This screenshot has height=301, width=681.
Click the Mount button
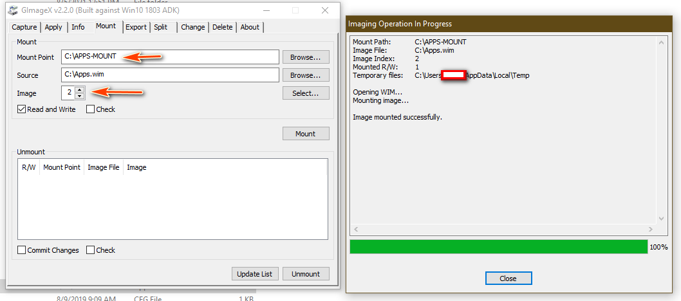[306, 134]
